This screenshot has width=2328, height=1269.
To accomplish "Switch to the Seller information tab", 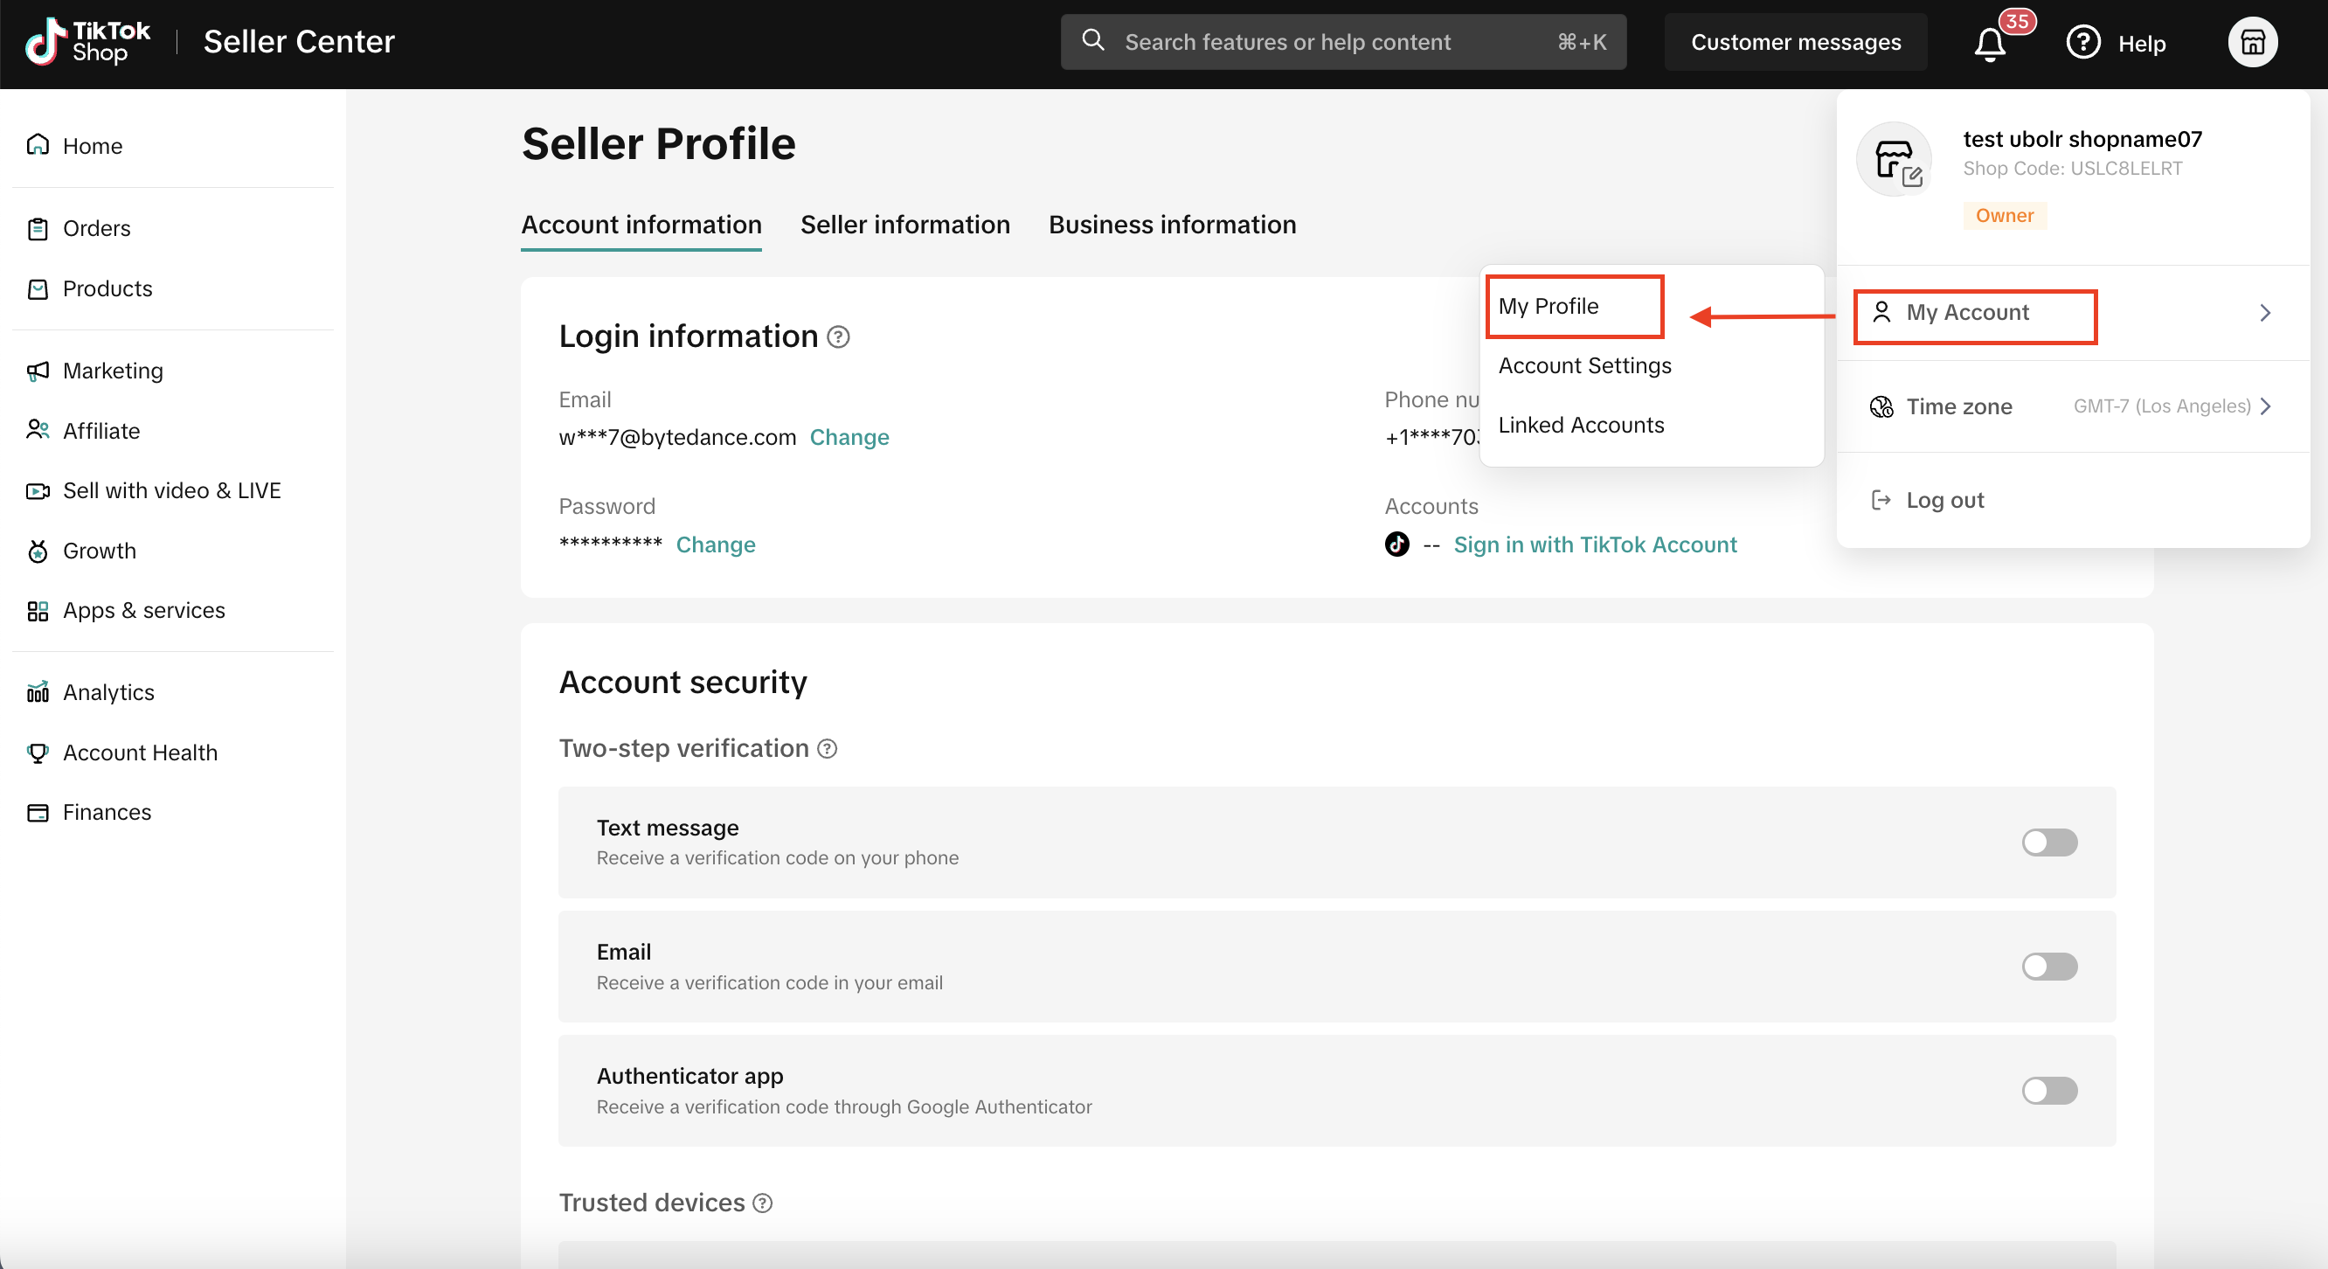I will (904, 224).
